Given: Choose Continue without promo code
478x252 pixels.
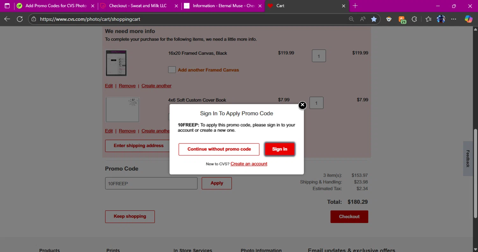Looking at the screenshot, I should coord(219,149).
